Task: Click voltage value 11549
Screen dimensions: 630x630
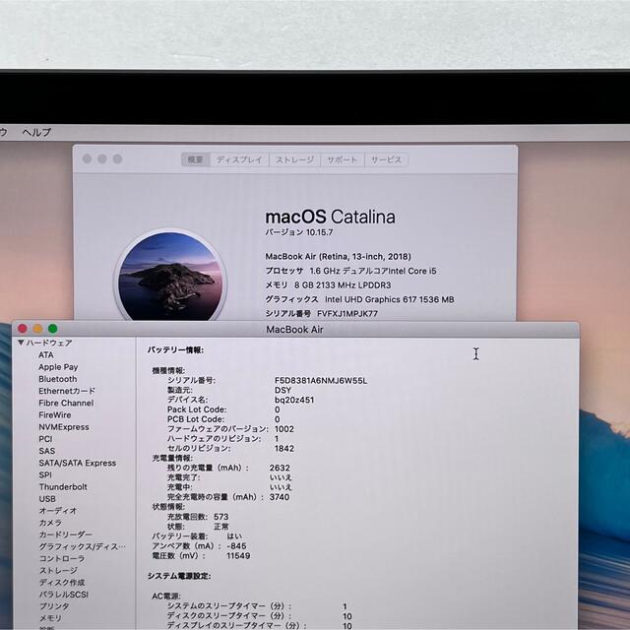Action: coord(238,556)
